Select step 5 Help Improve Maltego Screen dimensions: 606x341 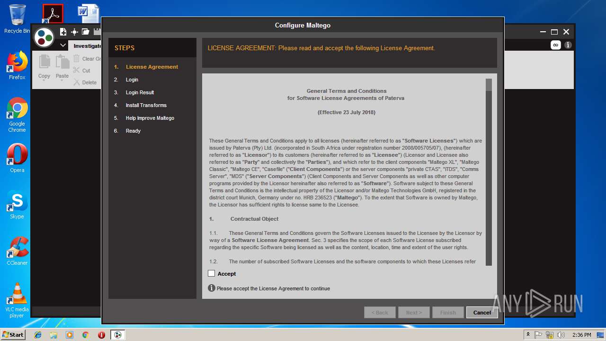point(150,118)
